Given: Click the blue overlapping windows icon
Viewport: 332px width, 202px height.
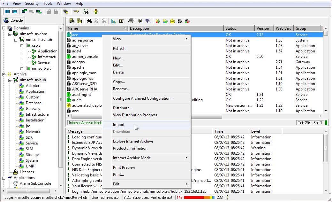Looking at the screenshot, I should tap(148, 21).
